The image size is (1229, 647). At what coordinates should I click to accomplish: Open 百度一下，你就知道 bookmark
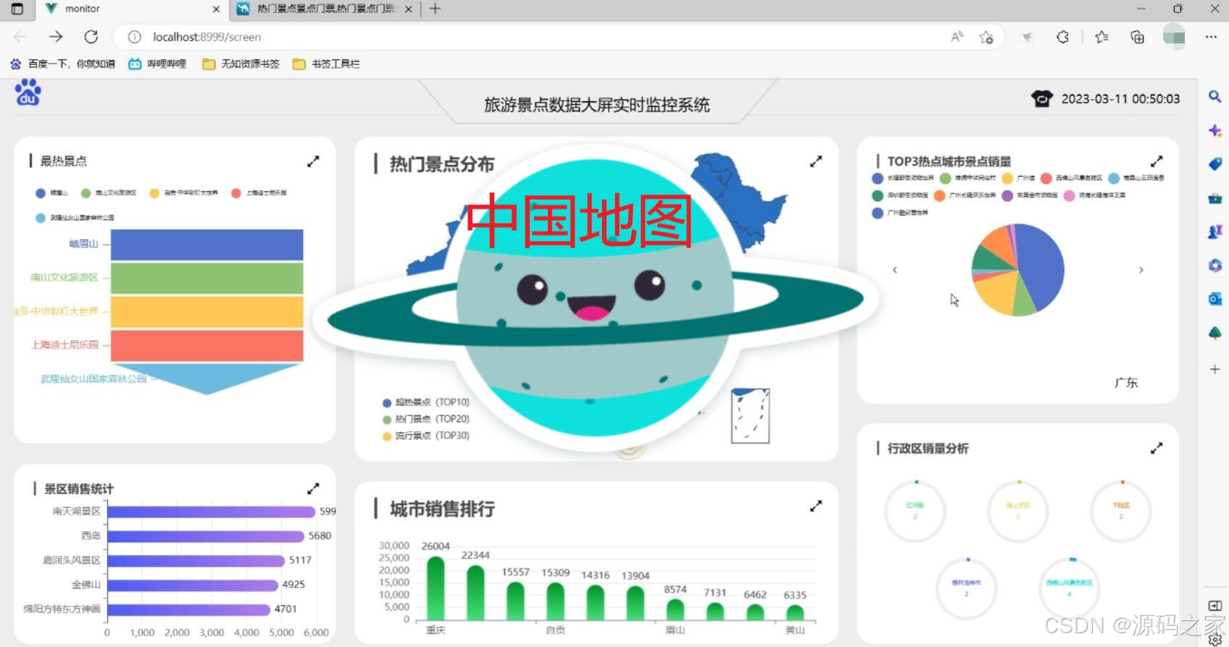coord(63,64)
